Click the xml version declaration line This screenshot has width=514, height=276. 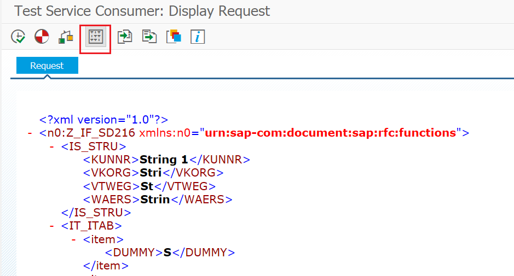(x=103, y=120)
